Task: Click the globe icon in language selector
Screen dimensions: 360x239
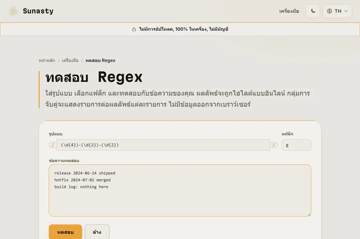Action: click(x=330, y=11)
